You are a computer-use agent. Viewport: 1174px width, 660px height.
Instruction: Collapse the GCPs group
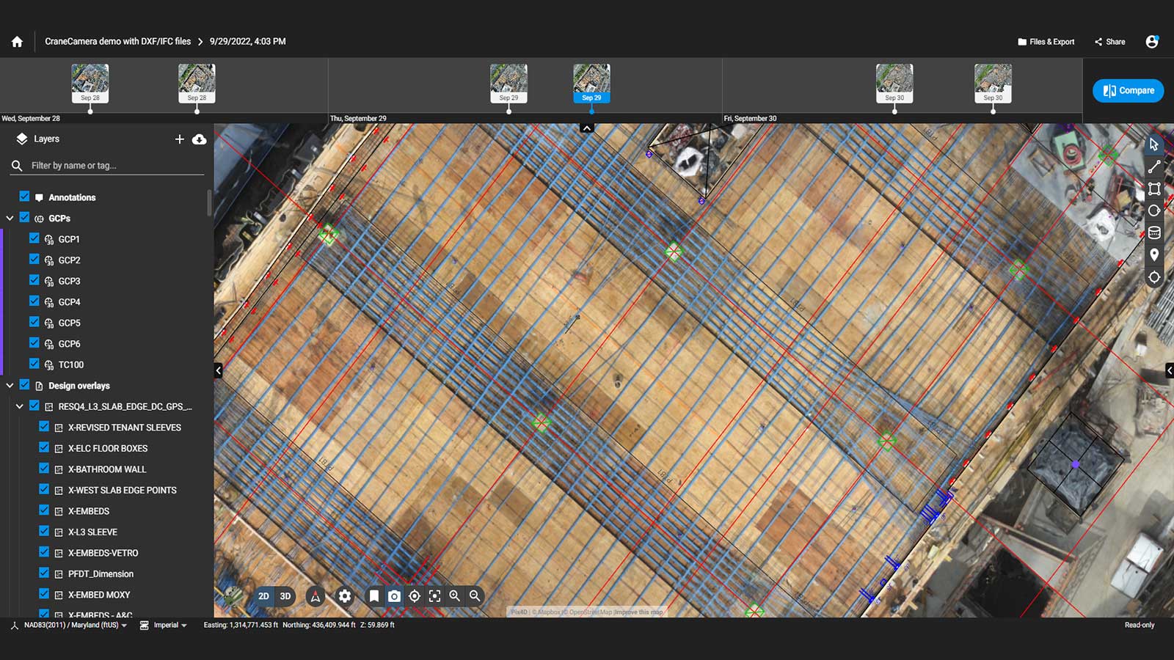pos(10,218)
